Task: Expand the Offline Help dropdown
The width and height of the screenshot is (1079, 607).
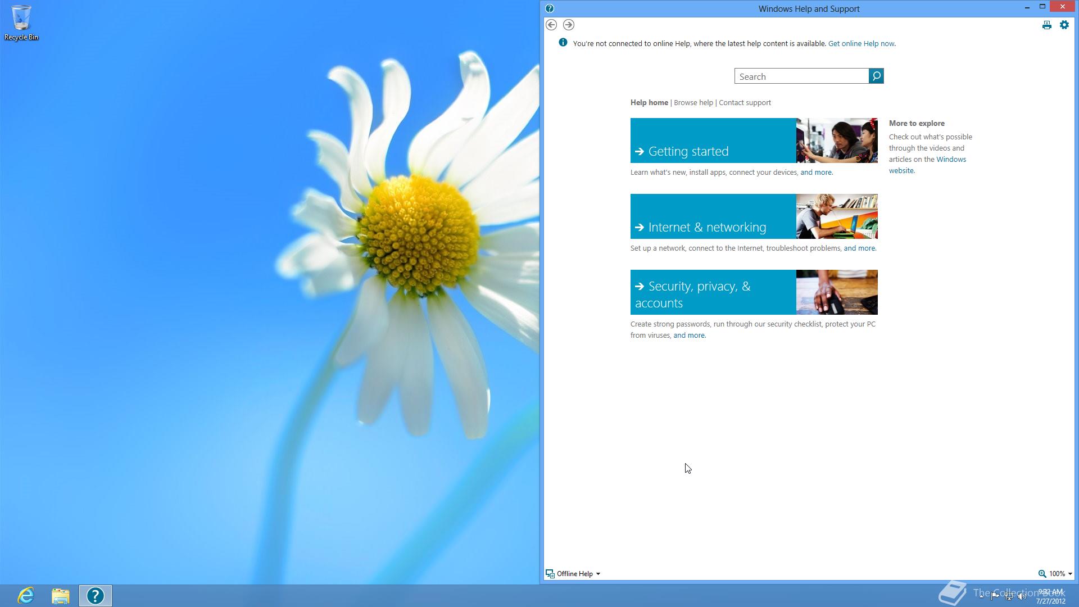Action: pyautogui.click(x=573, y=573)
